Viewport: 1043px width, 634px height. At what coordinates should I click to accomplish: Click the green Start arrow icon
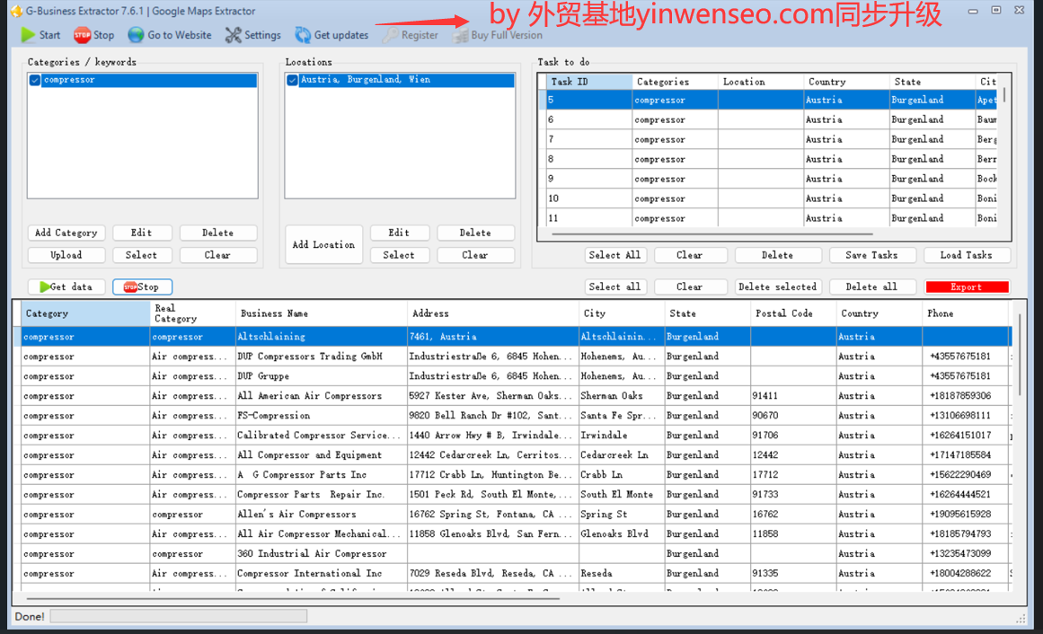(28, 35)
